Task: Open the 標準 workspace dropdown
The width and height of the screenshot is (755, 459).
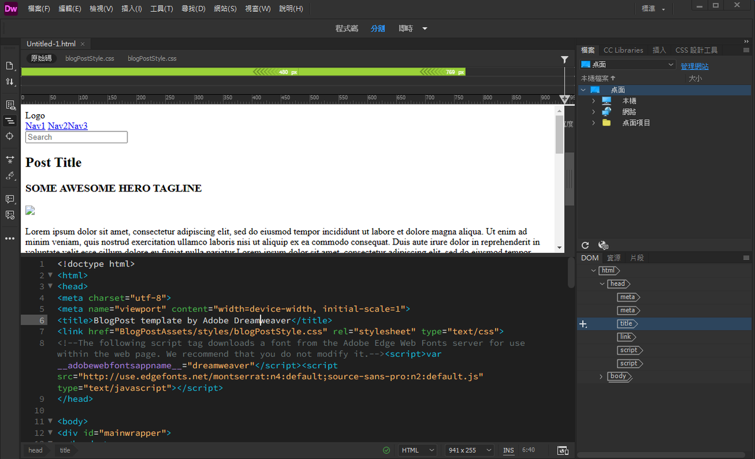Action: pos(654,9)
